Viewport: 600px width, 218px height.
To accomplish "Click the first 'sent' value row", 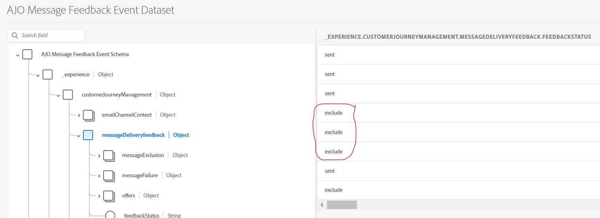I will [x=458, y=55].
